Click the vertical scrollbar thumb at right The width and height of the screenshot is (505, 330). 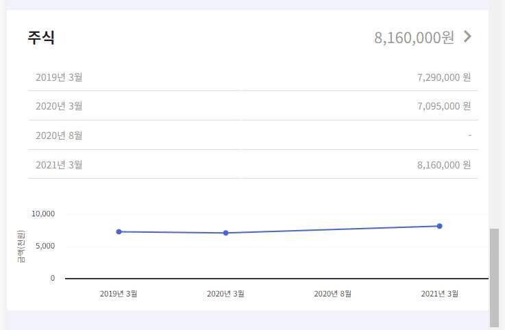click(x=493, y=277)
